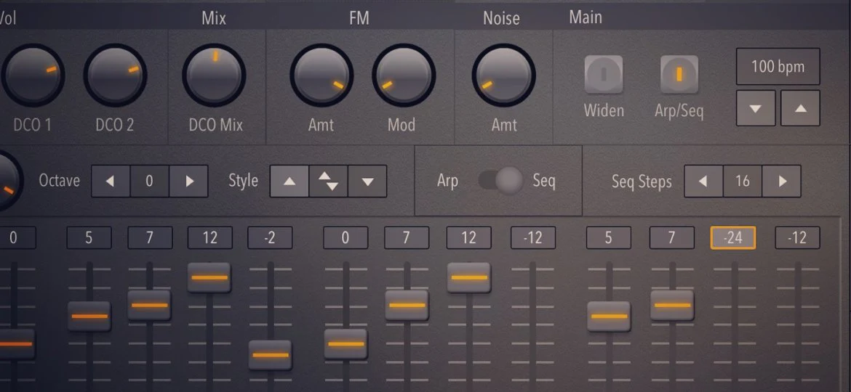The image size is (851, 392).
Task: Lower the Octave with the left arrow
Action: click(x=111, y=181)
